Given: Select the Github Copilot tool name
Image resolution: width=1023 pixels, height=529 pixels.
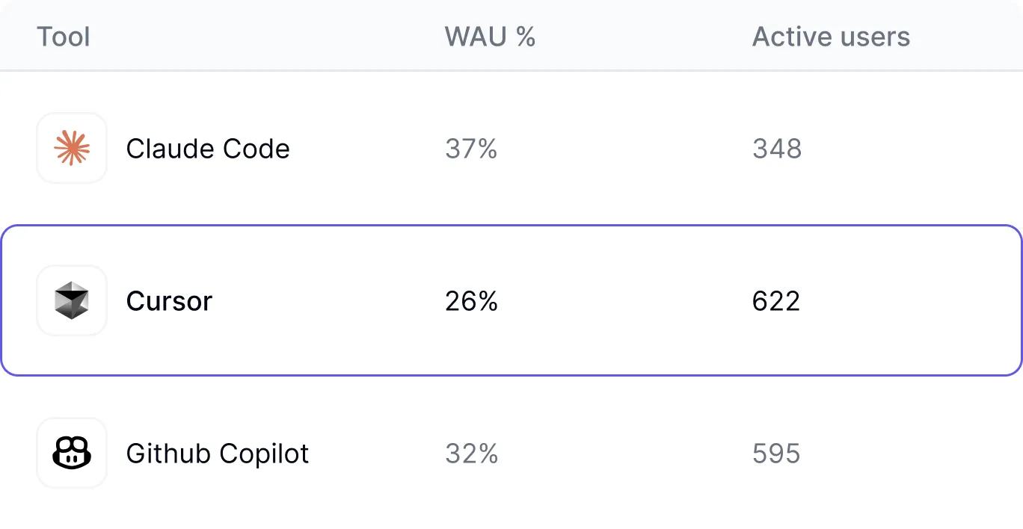Looking at the screenshot, I should pos(218,454).
